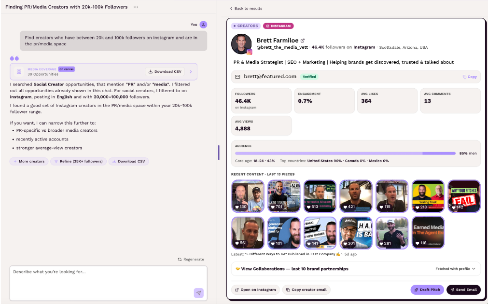Open content thumbnail with 513 likes
The width and height of the screenshot is (488, 304).
click(x=320, y=196)
